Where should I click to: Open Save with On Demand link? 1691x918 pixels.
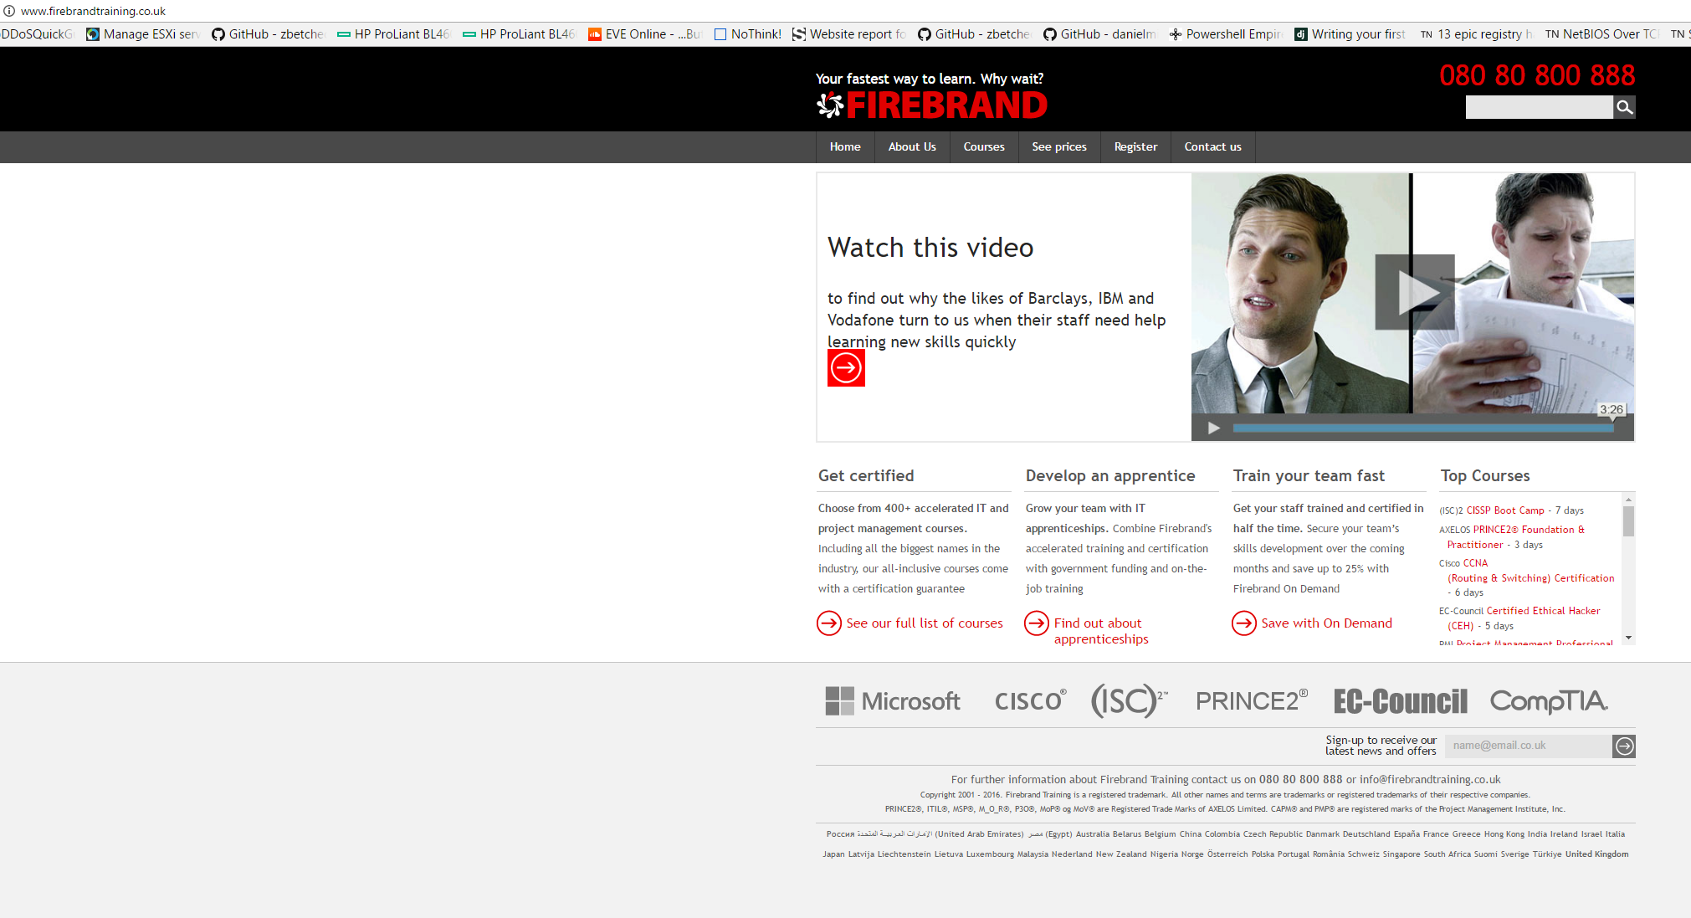click(1327, 623)
